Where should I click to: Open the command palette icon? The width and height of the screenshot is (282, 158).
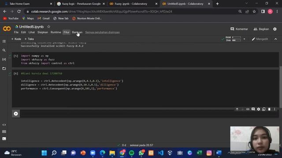point(4,132)
